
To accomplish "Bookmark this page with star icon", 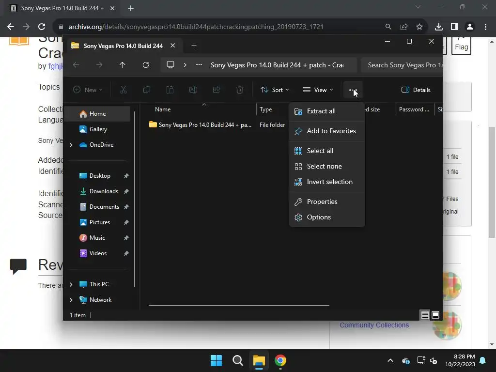I will (419, 27).
